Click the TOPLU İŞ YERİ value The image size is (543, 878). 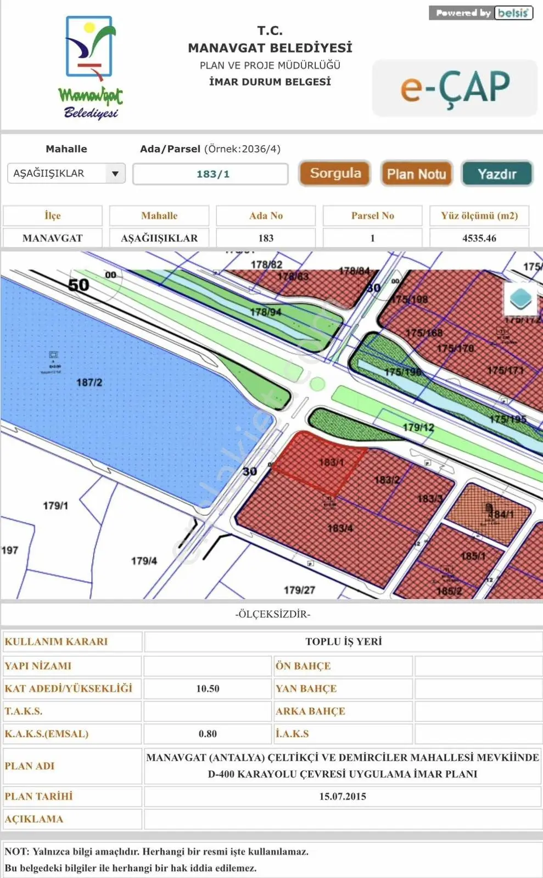[x=344, y=641]
